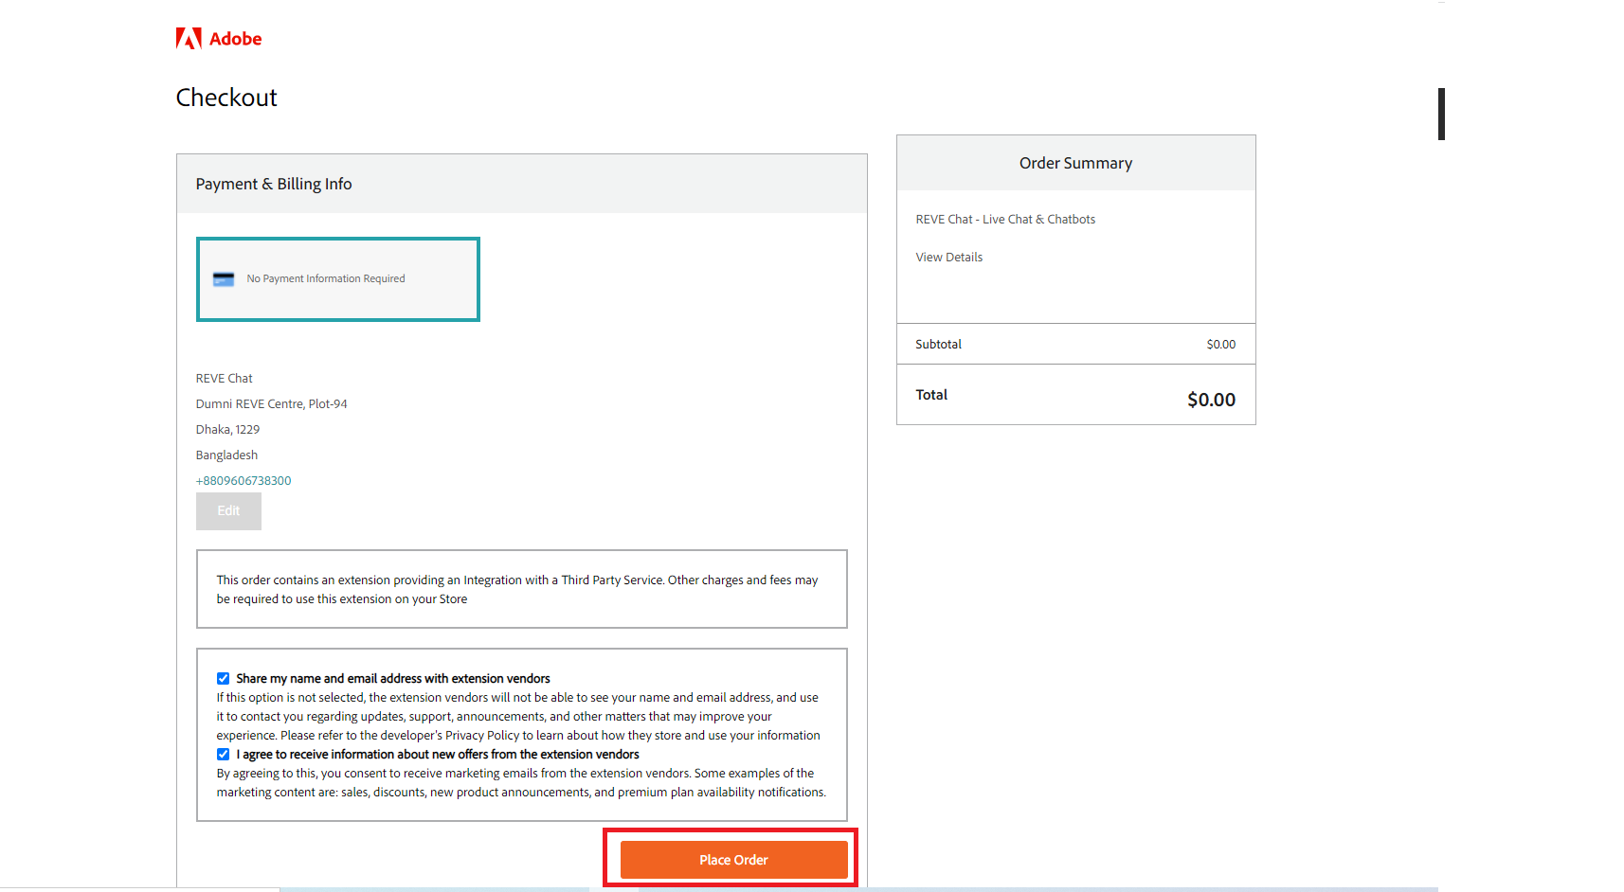Image resolution: width=1624 pixels, height=892 pixels.
Task: Click the Edit billing address button
Action: coord(228,511)
